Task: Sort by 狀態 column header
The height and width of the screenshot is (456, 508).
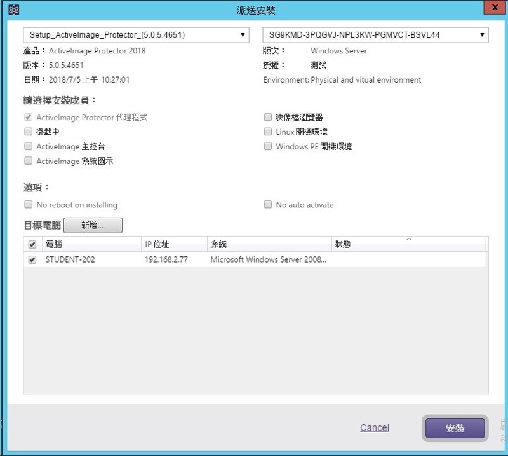Action: point(408,244)
